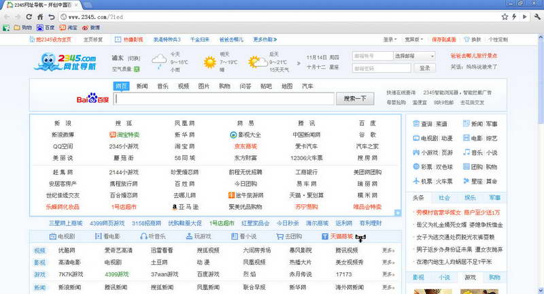The width and height of the screenshot is (544, 294).
Task: Open the wrench settings menu
Action: click(x=537, y=16)
